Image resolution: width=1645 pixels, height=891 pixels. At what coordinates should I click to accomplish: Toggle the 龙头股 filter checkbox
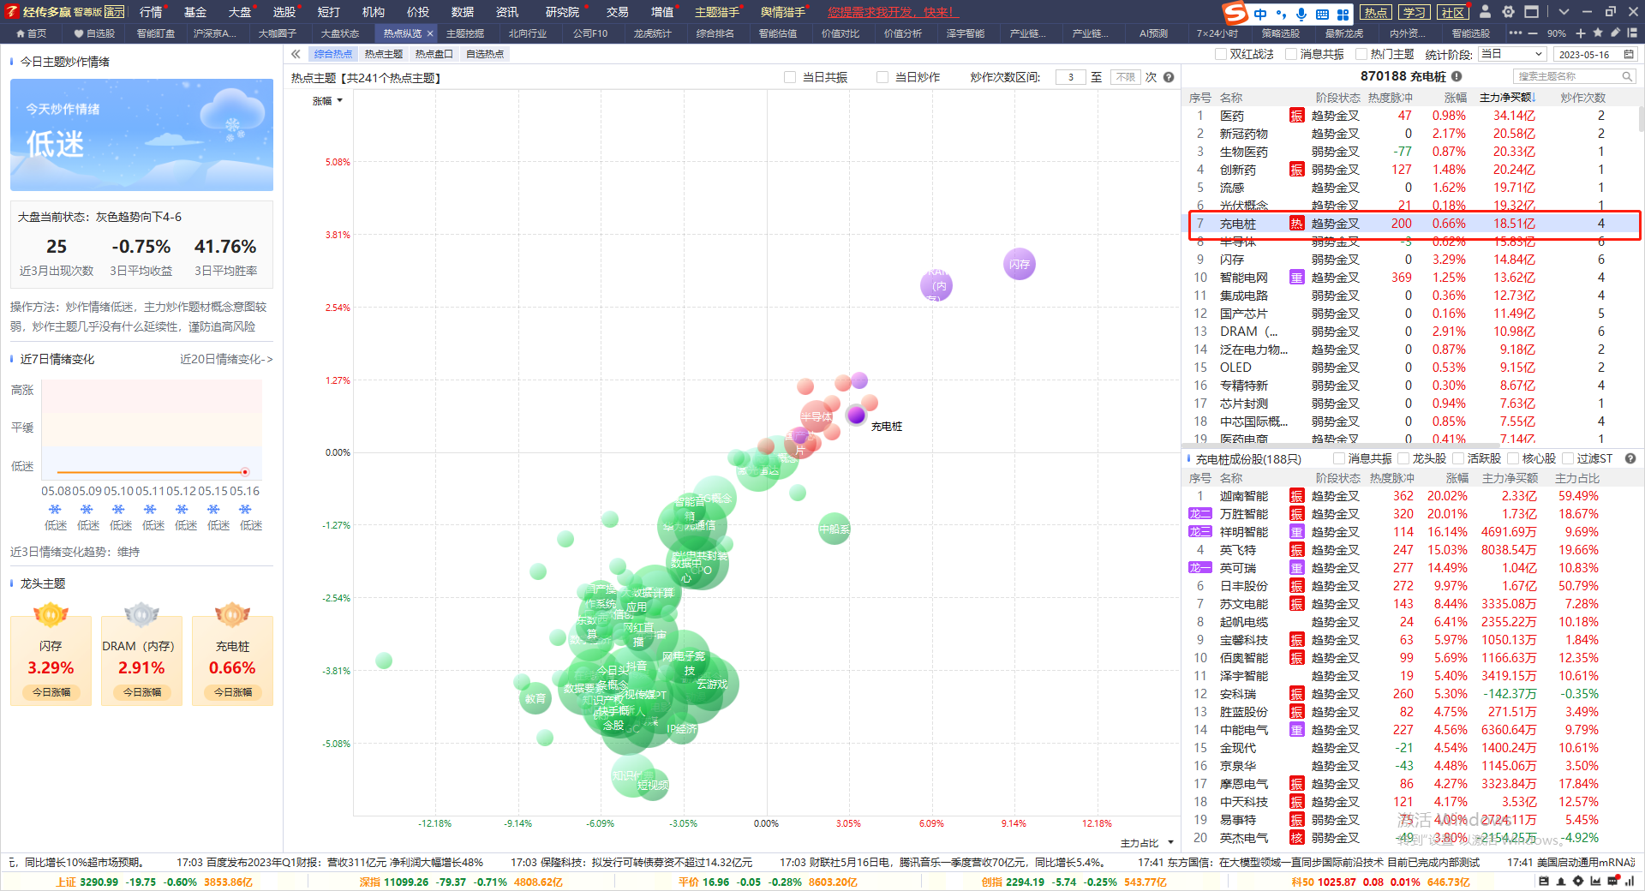[x=1403, y=458]
